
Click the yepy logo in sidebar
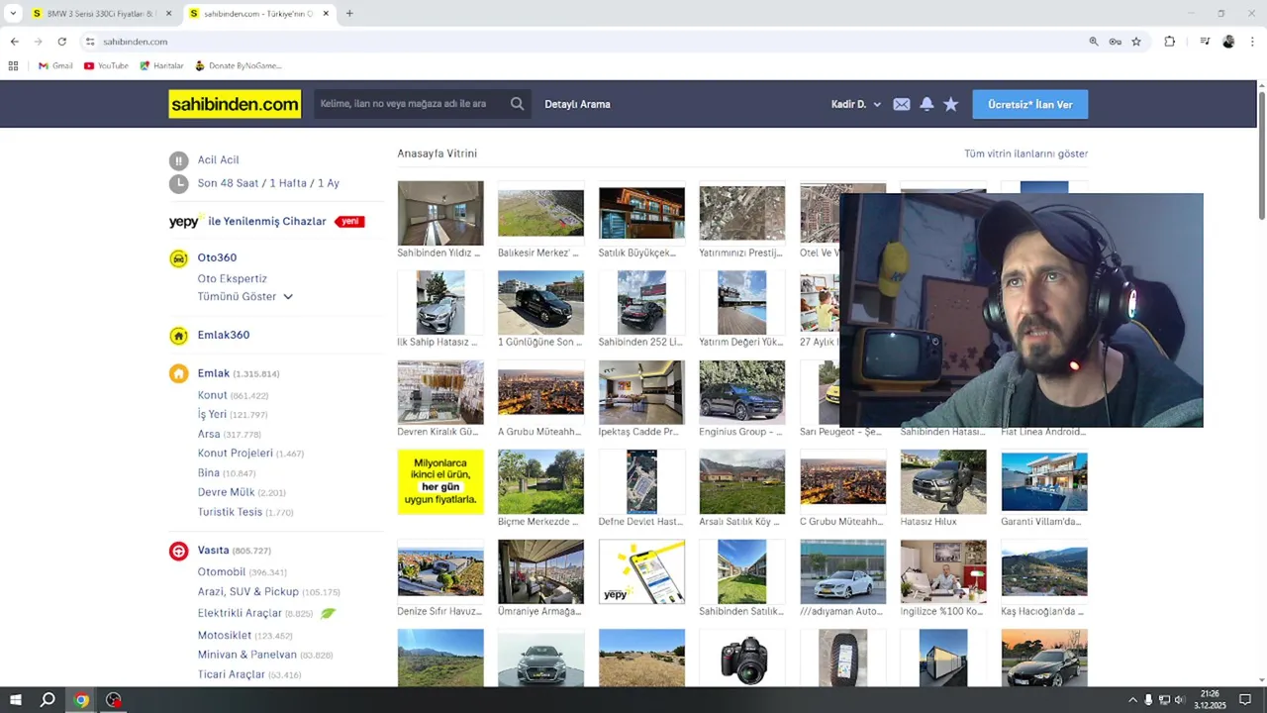184,222
